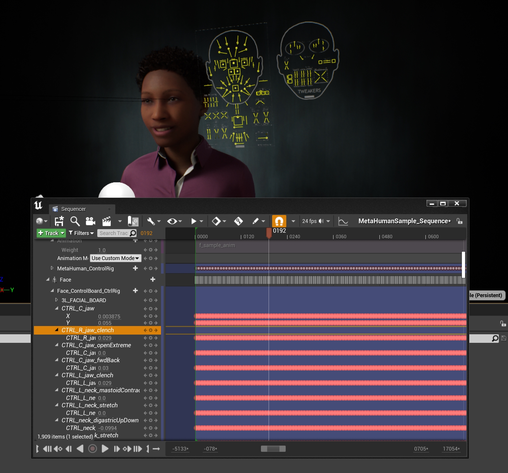Open the 24 fps frame rate dropdown
Image resolution: width=508 pixels, height=473 pixels.
[x=328, y=221]
